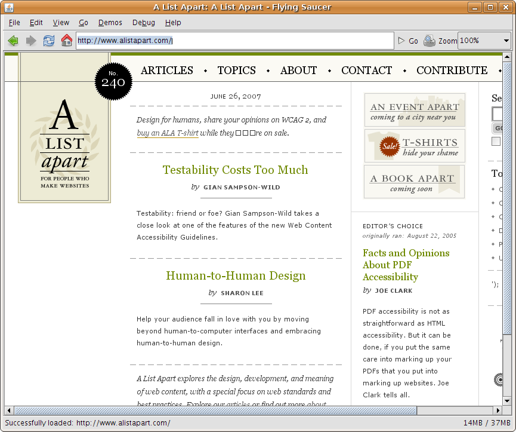Screen dimensions: 516x432
Task: Click author name Gian Sampson-Wild
Action: (242, 187)
